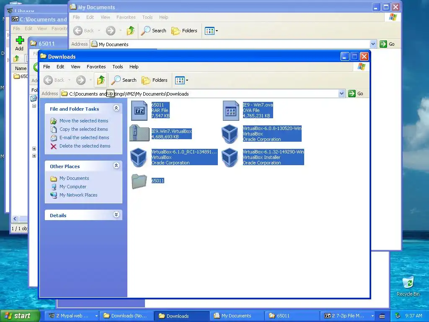Click the Search button in Downloads window

point(124,80)
